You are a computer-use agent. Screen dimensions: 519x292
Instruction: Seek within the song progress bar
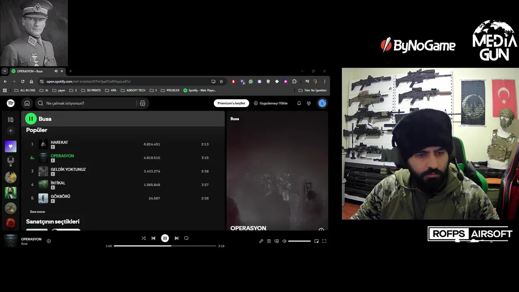pos(165,246)
